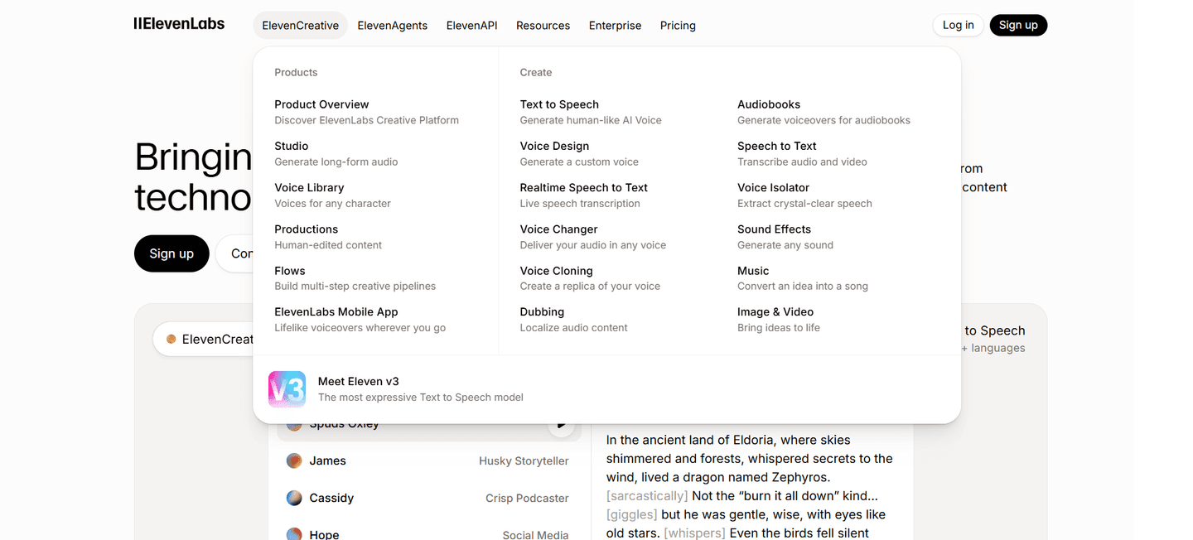Image resolution: width=1193 pixels, height=540 pixels.
Task: Click the ElevenLabs logo
Action: tap(179, 24)
